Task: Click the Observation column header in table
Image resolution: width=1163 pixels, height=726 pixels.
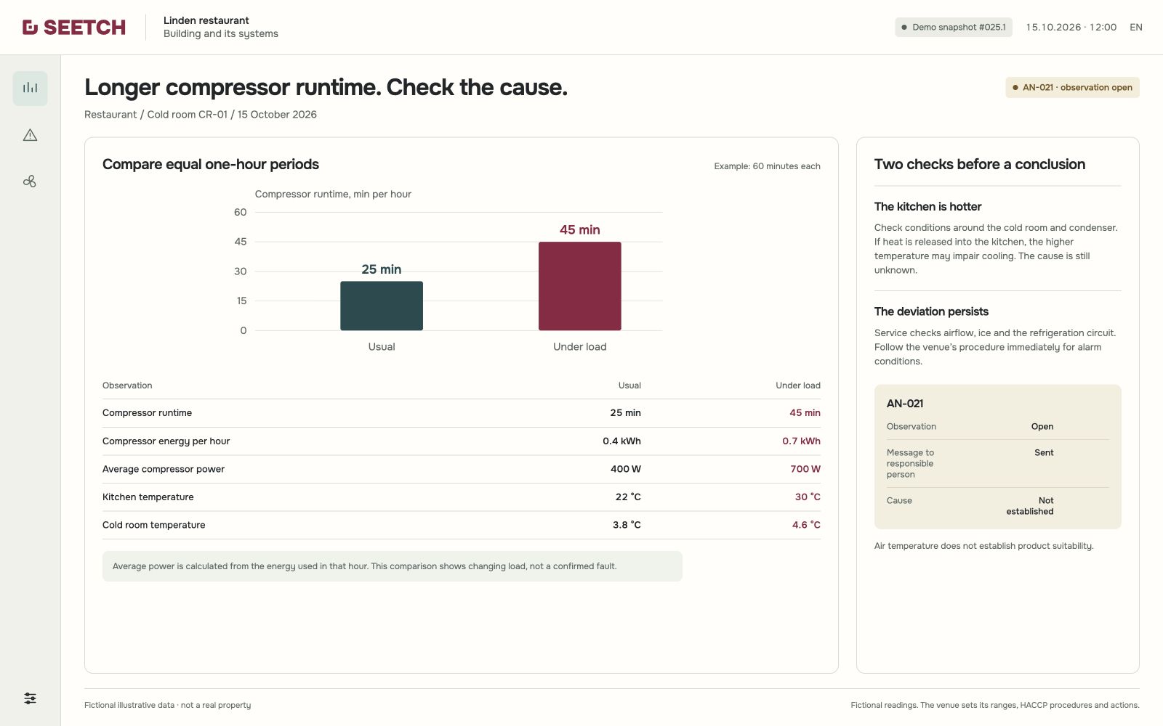Action: (x=127, y=386)
